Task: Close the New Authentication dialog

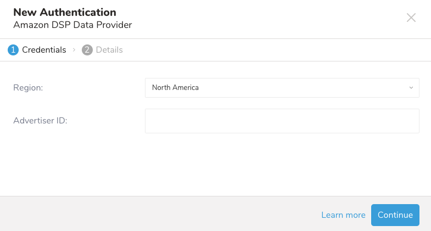Action: pyautogui.click(x=411, y=18)
